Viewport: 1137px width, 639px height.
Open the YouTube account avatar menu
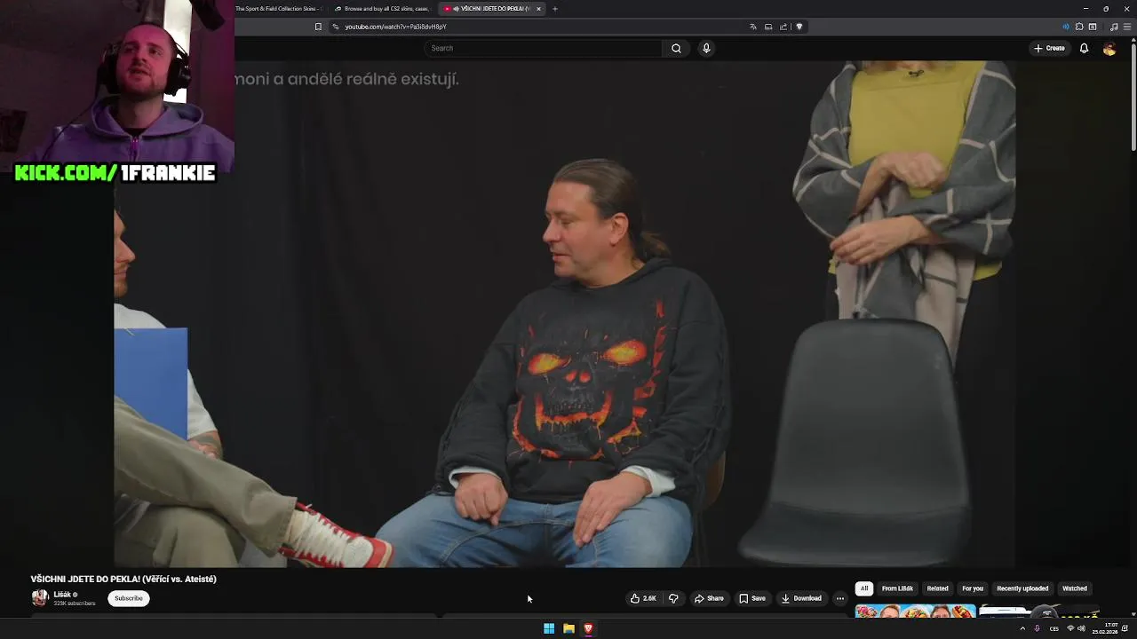pyautogui.click(x=1109, y=48)
